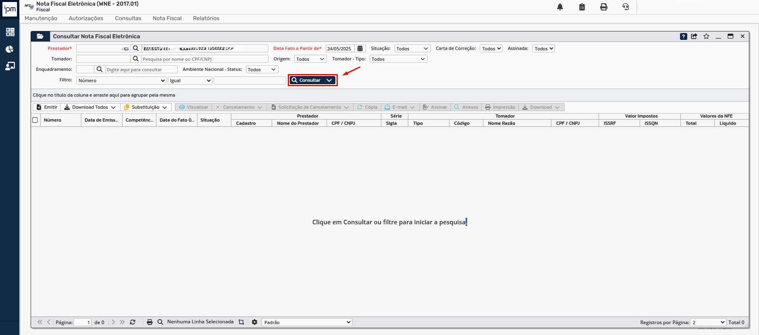Viewport: 759px width, 335px height.
Task: Click the Cancelamento button
Action: [239, 107]
